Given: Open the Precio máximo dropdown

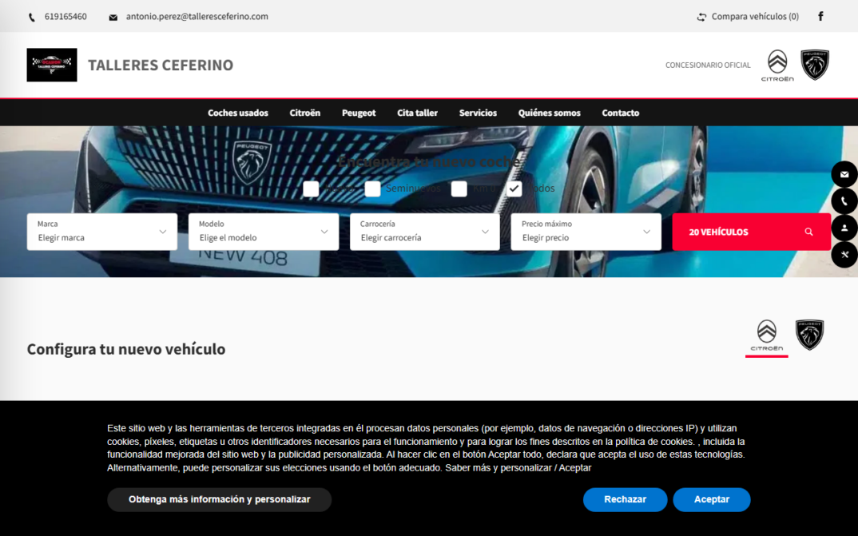Looking at the screenshot, I should 586,232.
